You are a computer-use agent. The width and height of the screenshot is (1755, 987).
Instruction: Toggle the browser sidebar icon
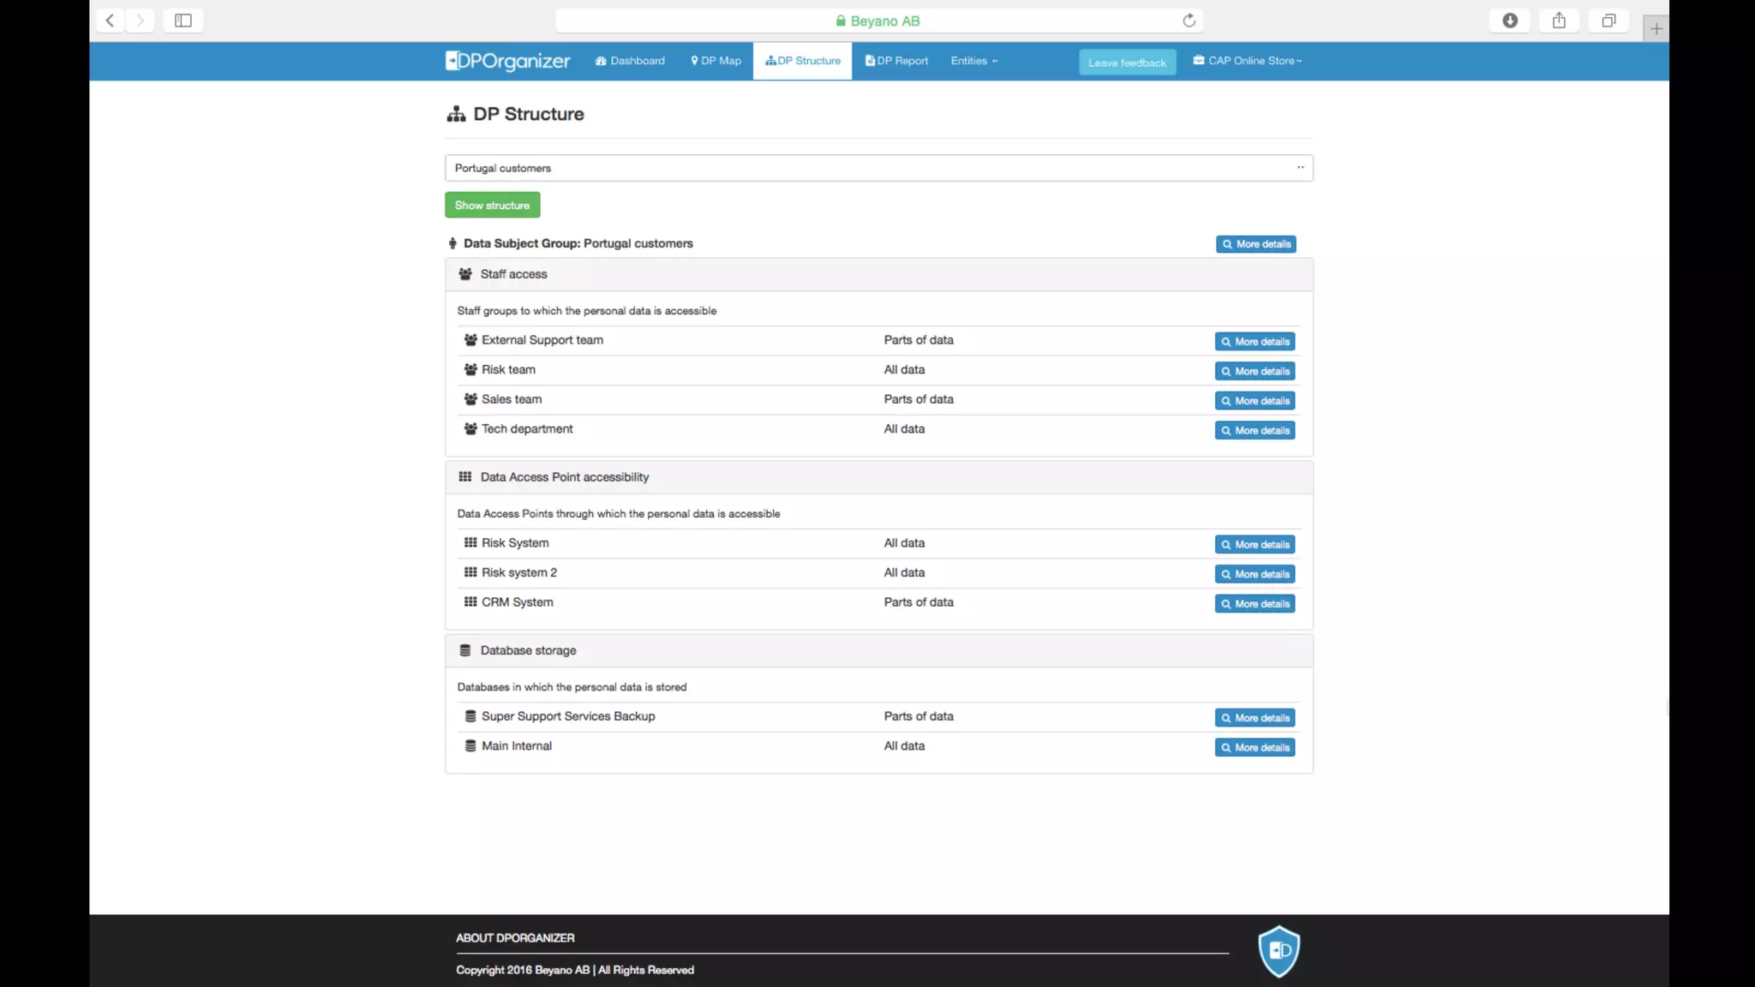183,21
